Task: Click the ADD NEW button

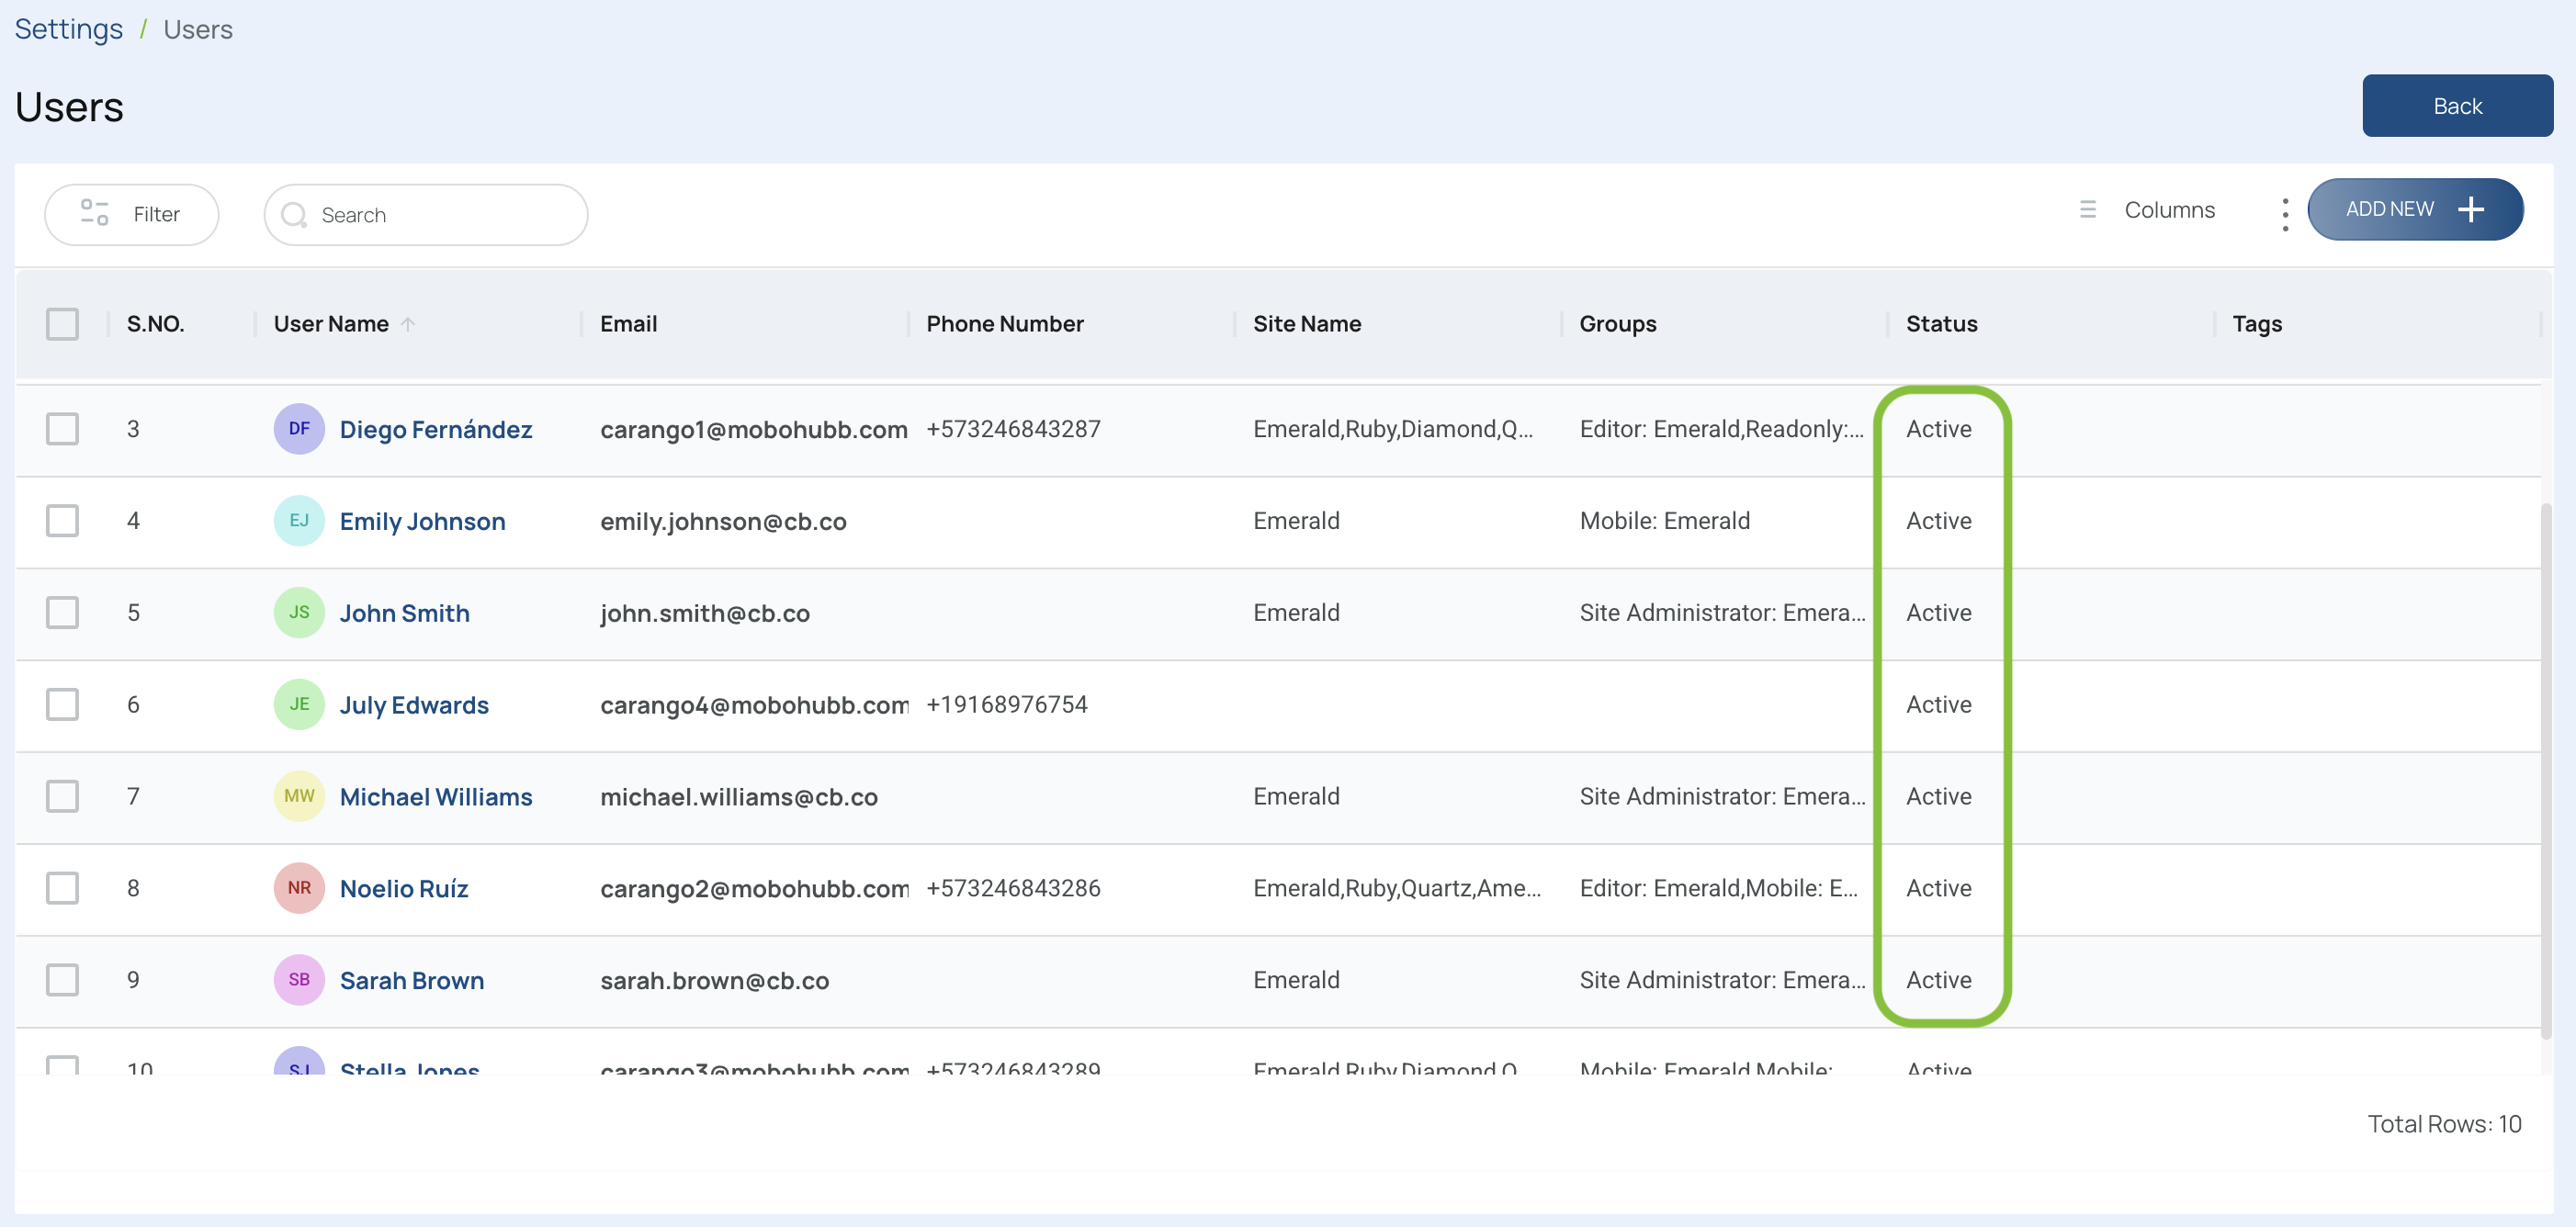Action: [2415, 209]
